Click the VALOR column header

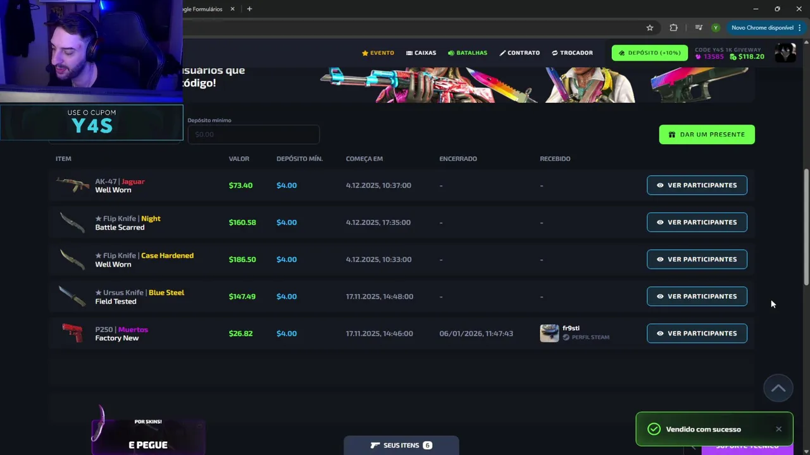tap(239, 159)
